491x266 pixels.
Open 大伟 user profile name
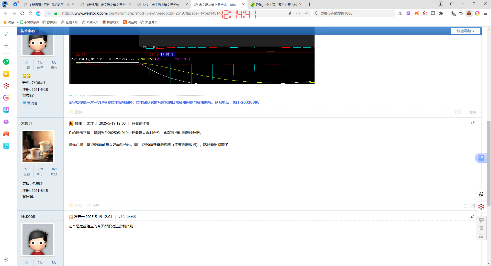pos(25,123)
